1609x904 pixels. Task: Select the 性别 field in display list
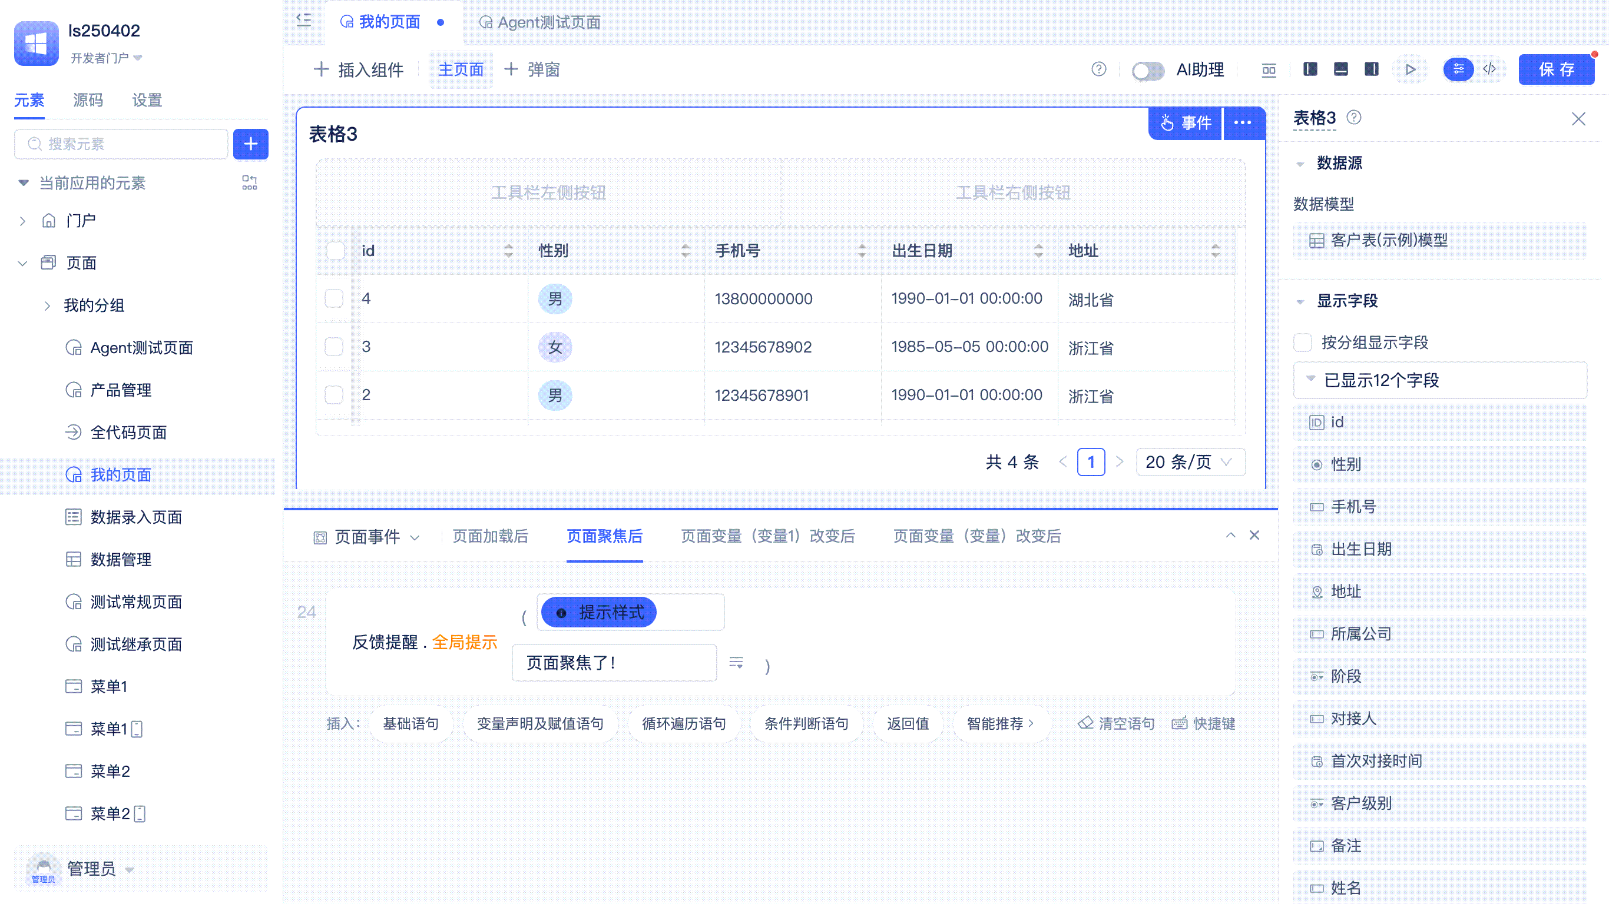pos(1440,464)
